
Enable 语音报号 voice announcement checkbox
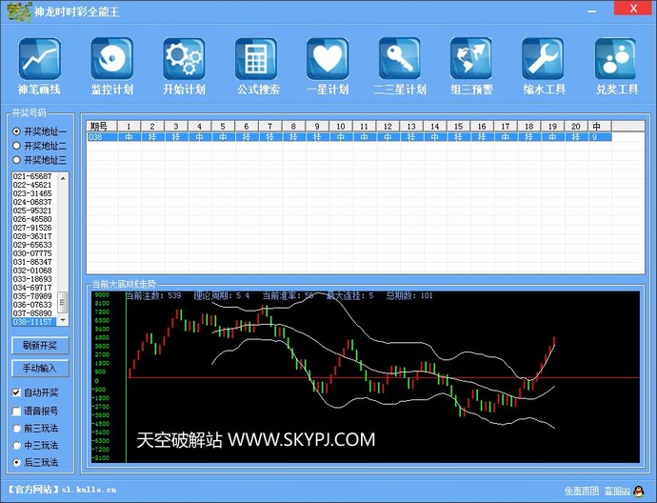pyautogui.click(x=16, y=411)
